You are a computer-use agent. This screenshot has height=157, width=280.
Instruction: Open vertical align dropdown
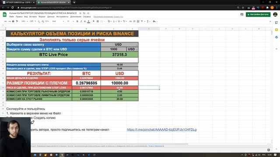click(x=114, y=21)
